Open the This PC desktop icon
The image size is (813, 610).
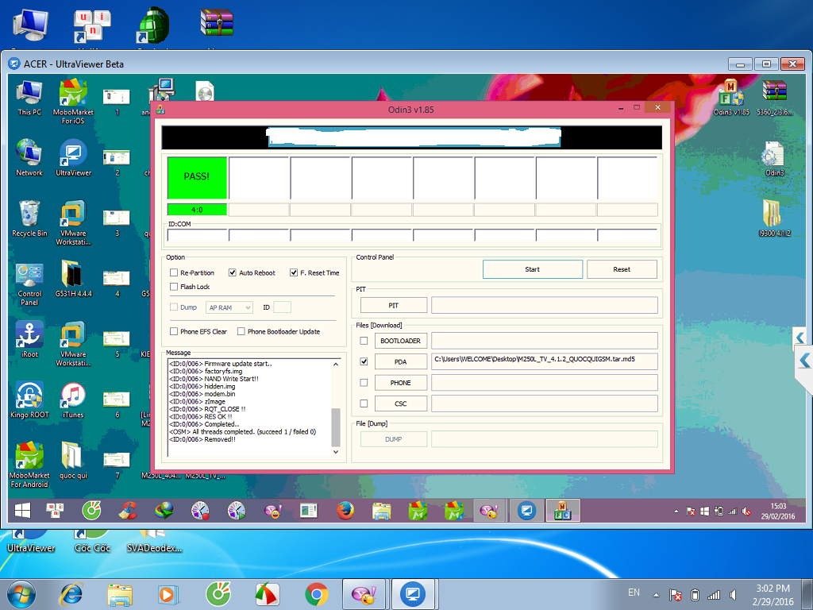(29, 98)
